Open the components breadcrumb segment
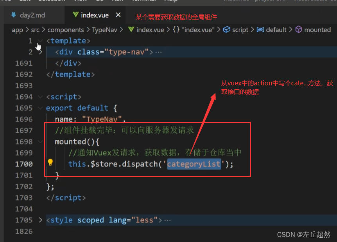Screen dimensions: 337x242 tap(66, 30)
